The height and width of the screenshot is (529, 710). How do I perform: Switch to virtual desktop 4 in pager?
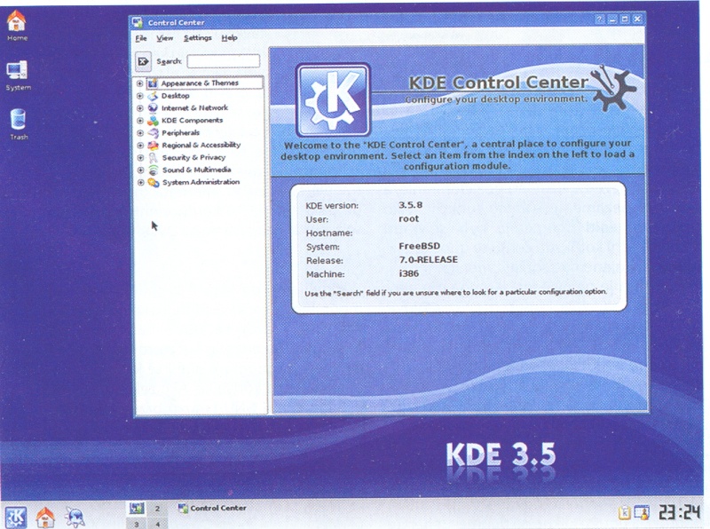click(x=157, y=524)
